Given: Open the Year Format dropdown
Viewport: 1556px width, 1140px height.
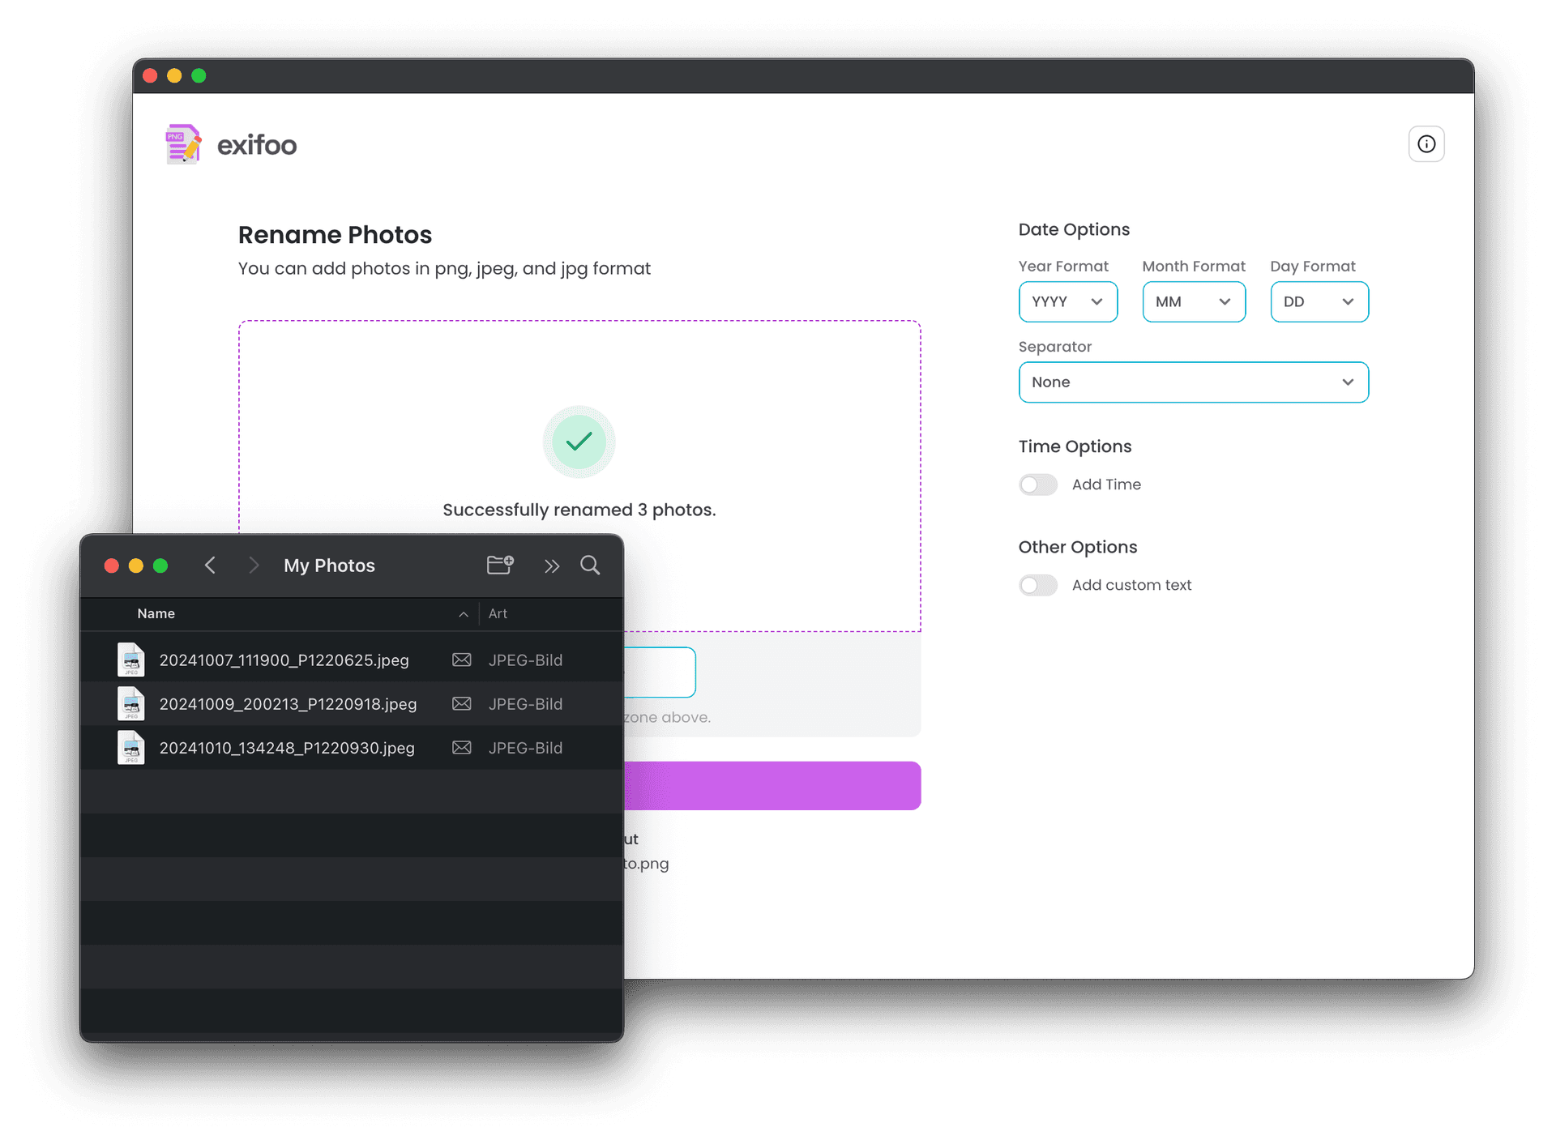Looking at the screenshot, I should tap(1068, 301).
